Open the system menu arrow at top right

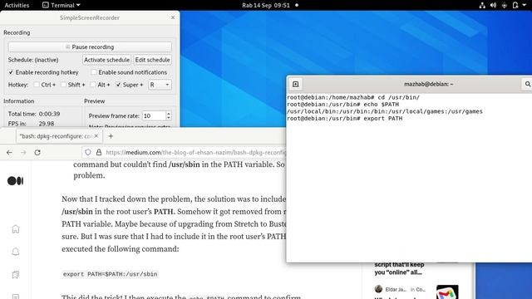(525, 5)
